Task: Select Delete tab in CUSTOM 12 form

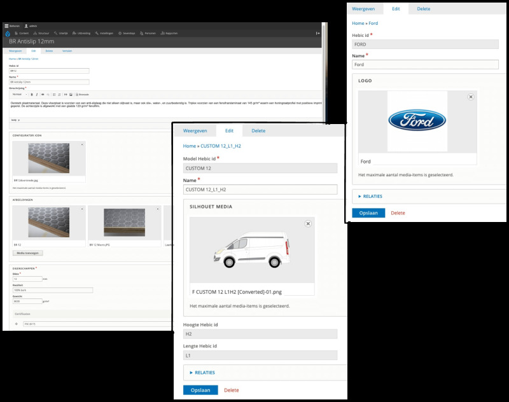Action: coord(258,130)
